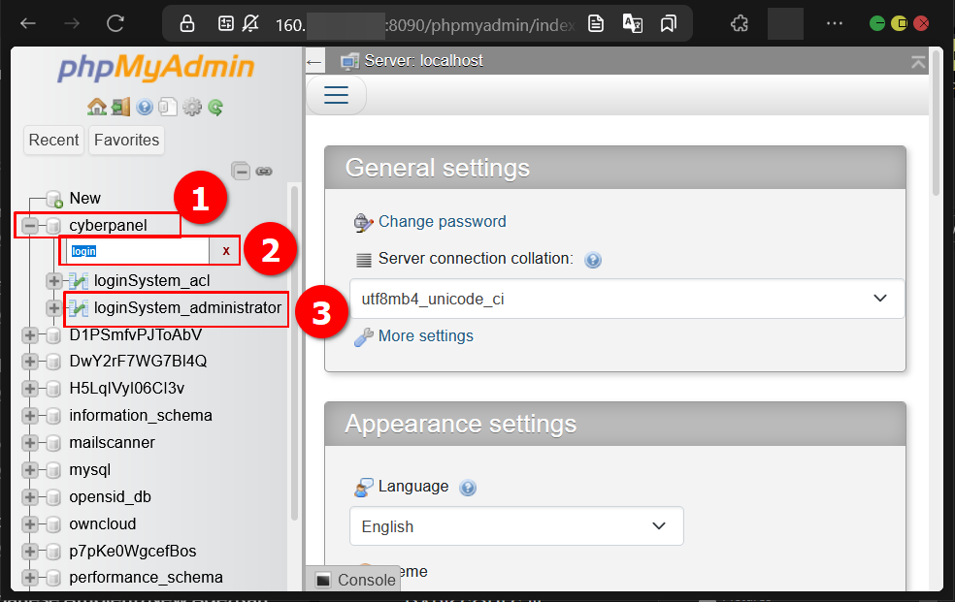The image size is (955, 602).
Task: Click the main panel vertical scrollbar
Action: tap(937, 125)
